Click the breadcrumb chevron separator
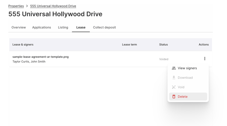 tap(27, 6)
